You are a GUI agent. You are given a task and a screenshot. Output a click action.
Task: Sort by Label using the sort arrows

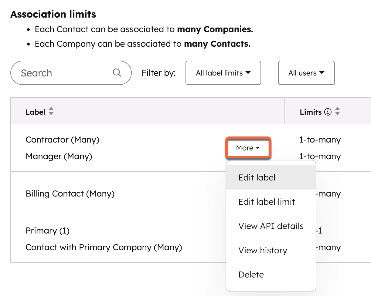(51, 111)
